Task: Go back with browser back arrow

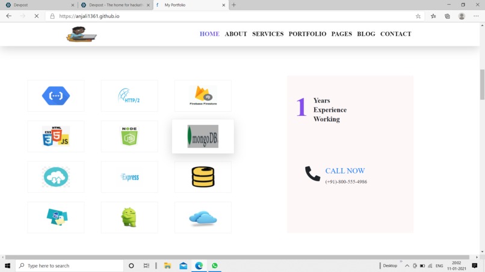Action: pos(8,16)
